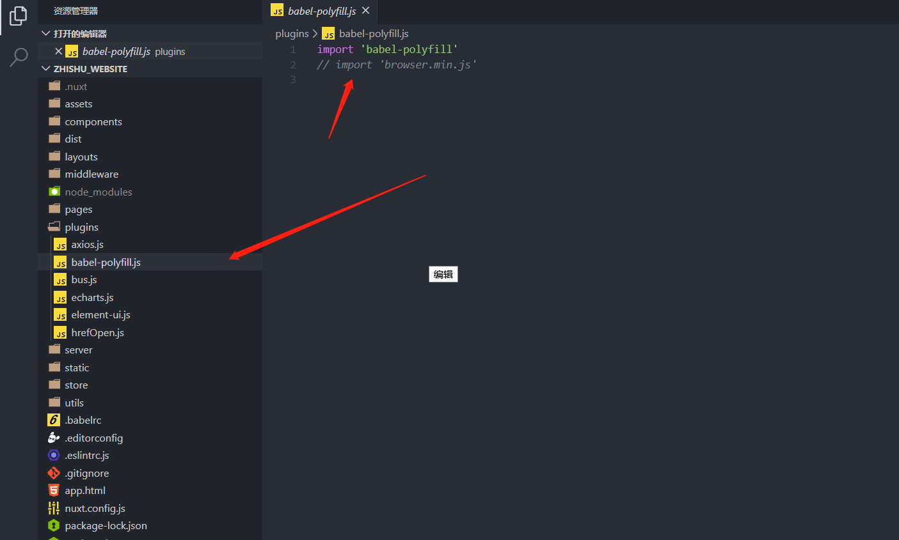Open element-ui.js file

150,314
